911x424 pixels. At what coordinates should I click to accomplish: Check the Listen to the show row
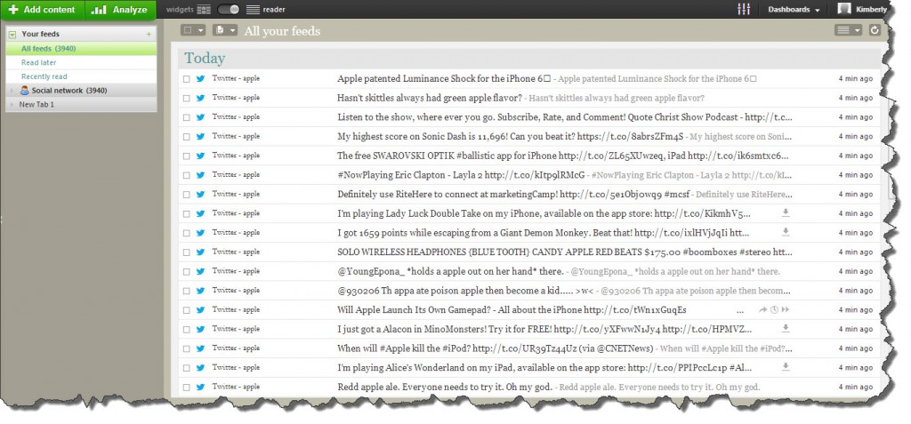point(187,117)
